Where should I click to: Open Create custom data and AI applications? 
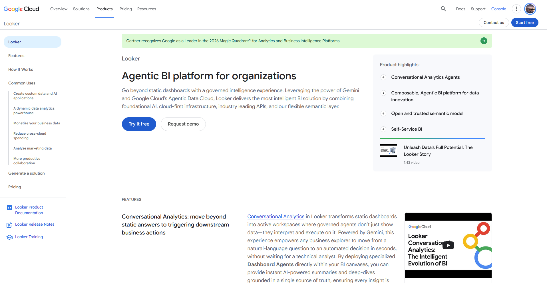click(x=35, y=96)
